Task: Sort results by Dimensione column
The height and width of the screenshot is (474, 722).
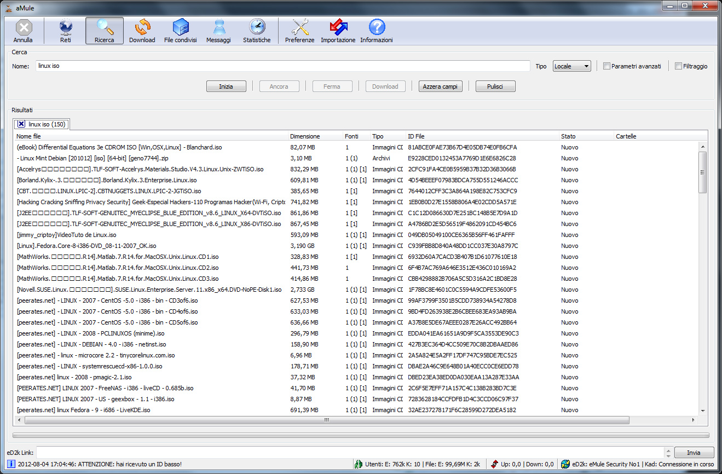Action: point(305,136)
